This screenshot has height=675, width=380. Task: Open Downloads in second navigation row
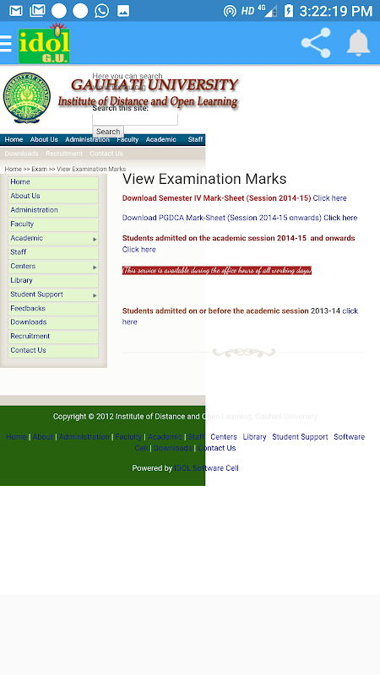click(22, 154)
